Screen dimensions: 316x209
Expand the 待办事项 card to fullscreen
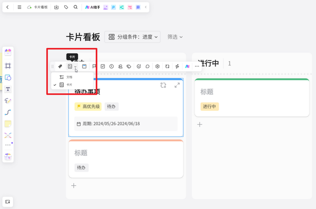click(x=177, y=85)
